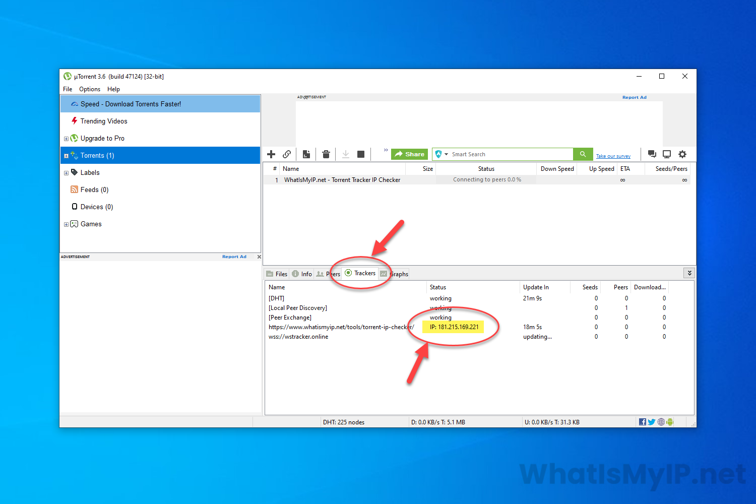Click the green Share button
The width and height of the screenshot is (756, 504).
pos(409,154)
